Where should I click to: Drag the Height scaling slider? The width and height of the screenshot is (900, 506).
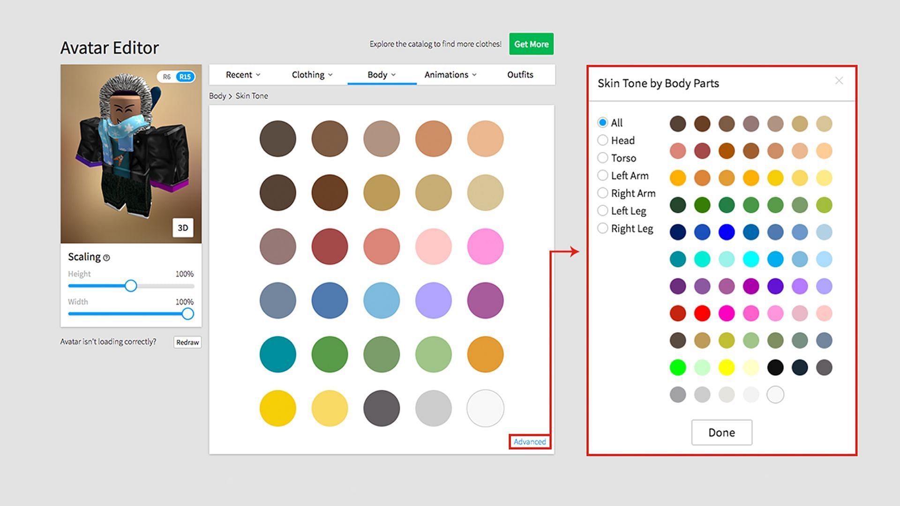coord(130,285)
